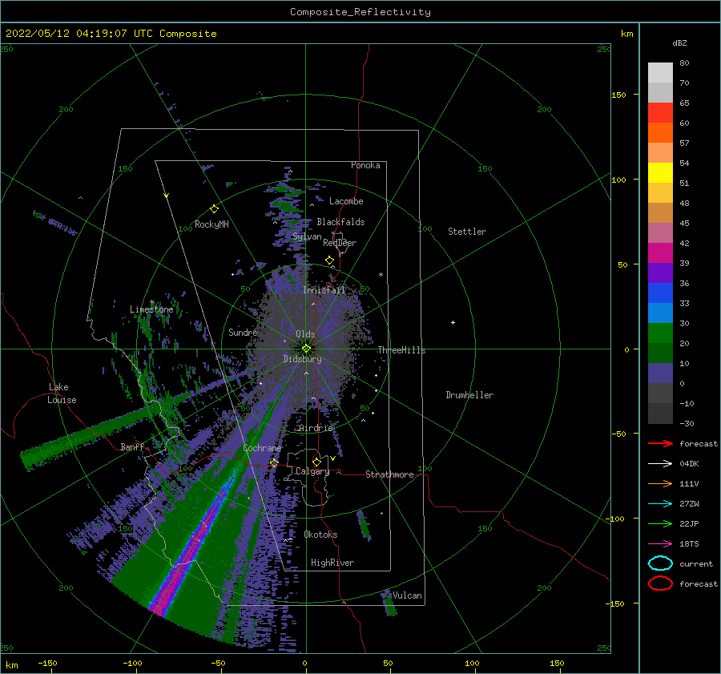Click the yellow diamond marker below RedDeer
Viewport: 721px width, 674px height.
point(329,260)
